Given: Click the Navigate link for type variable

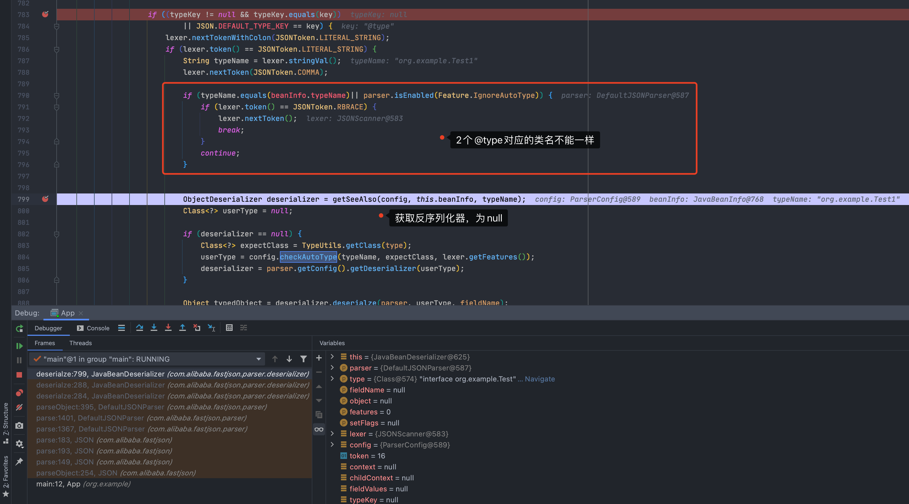Looking at the screenshot, I should click(539, 379).
